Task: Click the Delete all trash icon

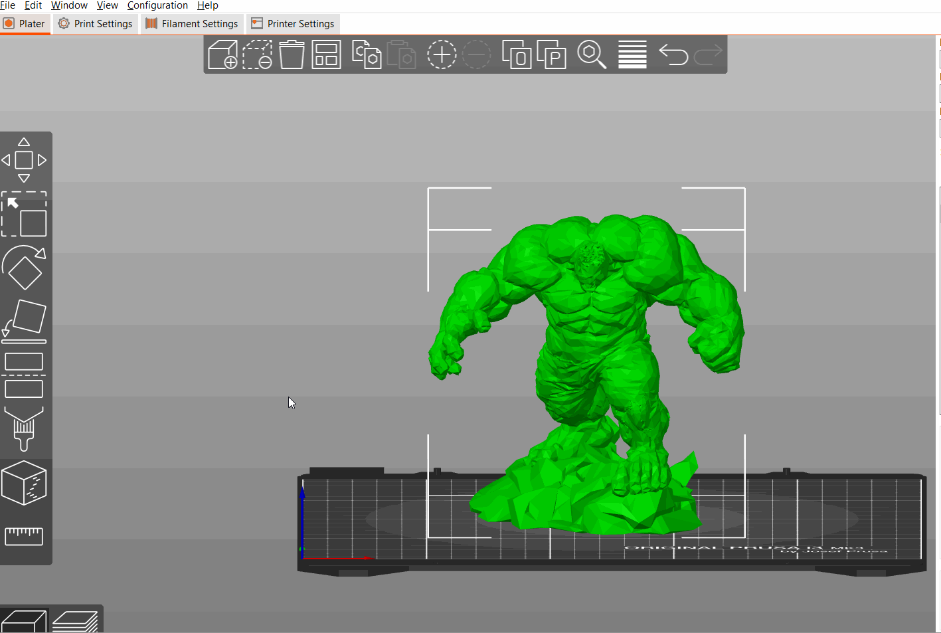Action: (292, 54)
